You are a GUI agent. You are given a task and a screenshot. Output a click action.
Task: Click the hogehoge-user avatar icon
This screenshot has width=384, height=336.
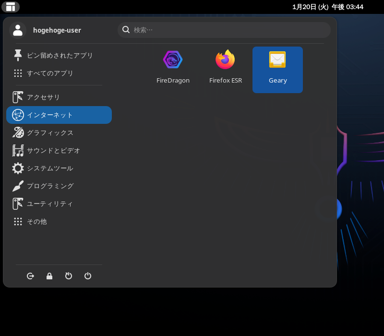pos(18,30)
